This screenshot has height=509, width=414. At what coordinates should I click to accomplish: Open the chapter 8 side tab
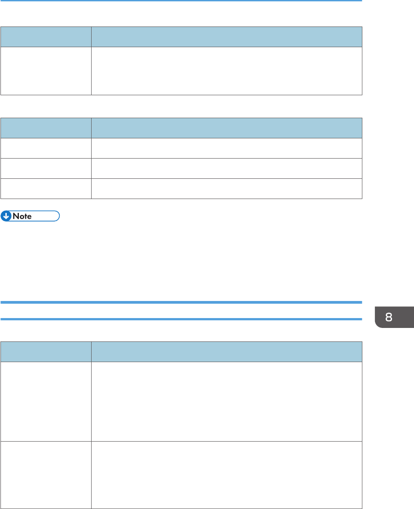(394, 317)
